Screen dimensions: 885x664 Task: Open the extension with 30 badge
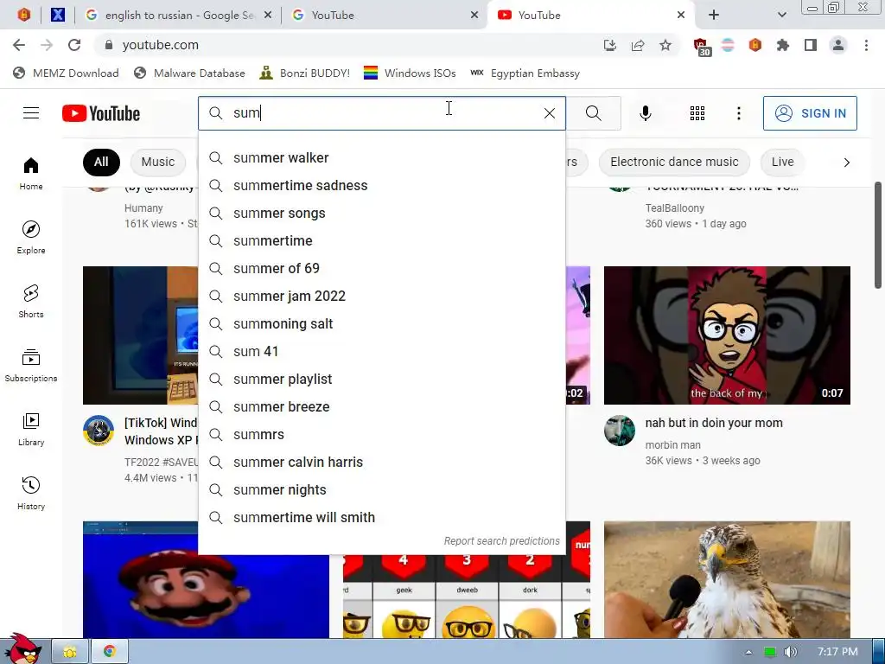pos(701,47)
